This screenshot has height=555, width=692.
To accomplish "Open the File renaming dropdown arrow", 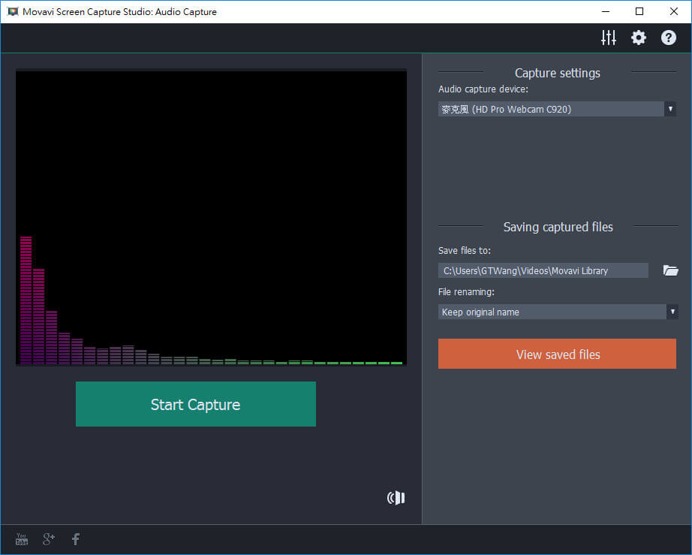I will point(672,312).
